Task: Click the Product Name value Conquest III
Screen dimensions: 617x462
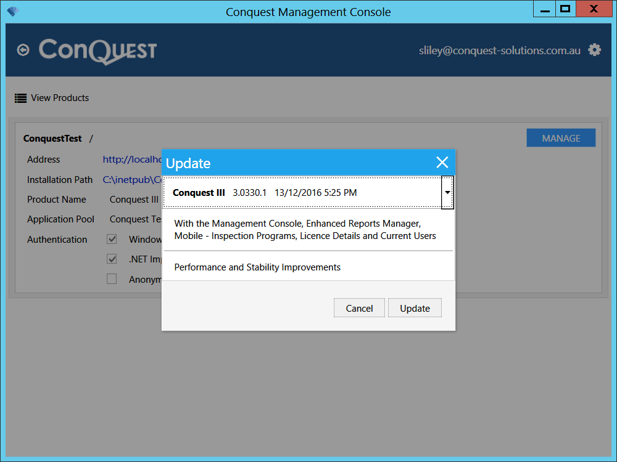Action: click(x=134, y=200)
